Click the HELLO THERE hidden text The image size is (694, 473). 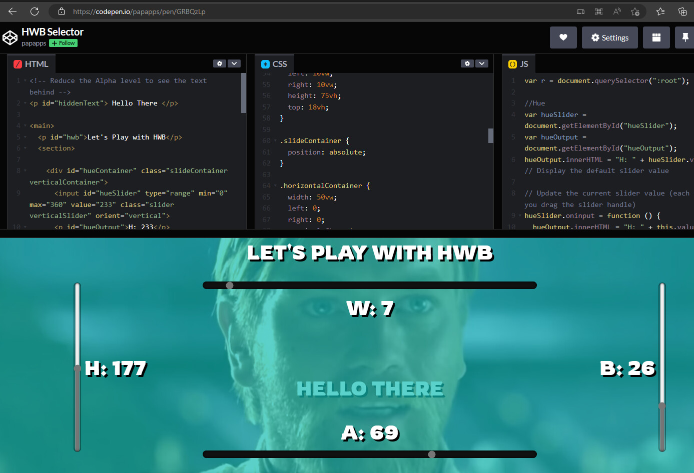point(370,389)
